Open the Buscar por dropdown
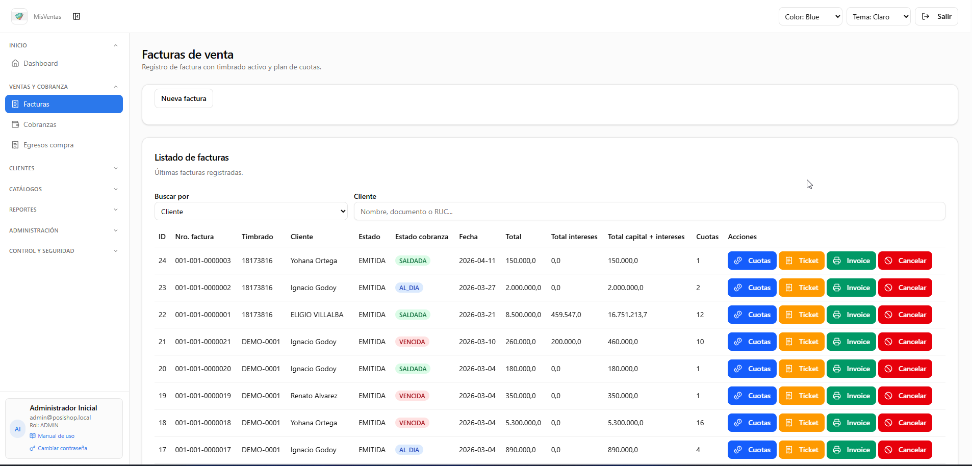This screenshot has width=972, height=466. click(x=251, y=212)
